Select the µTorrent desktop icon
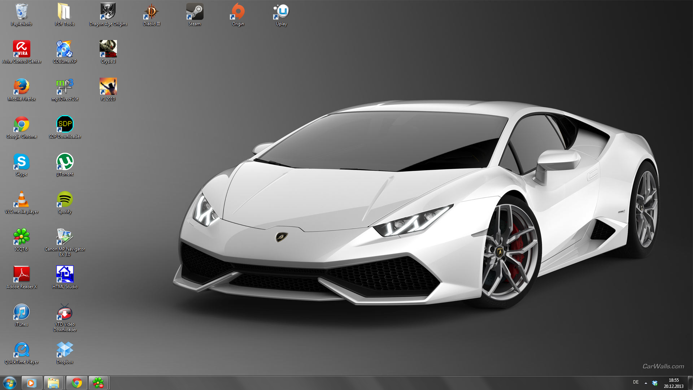The width and height of the screenshot is (693, 390). coord(65,165)
